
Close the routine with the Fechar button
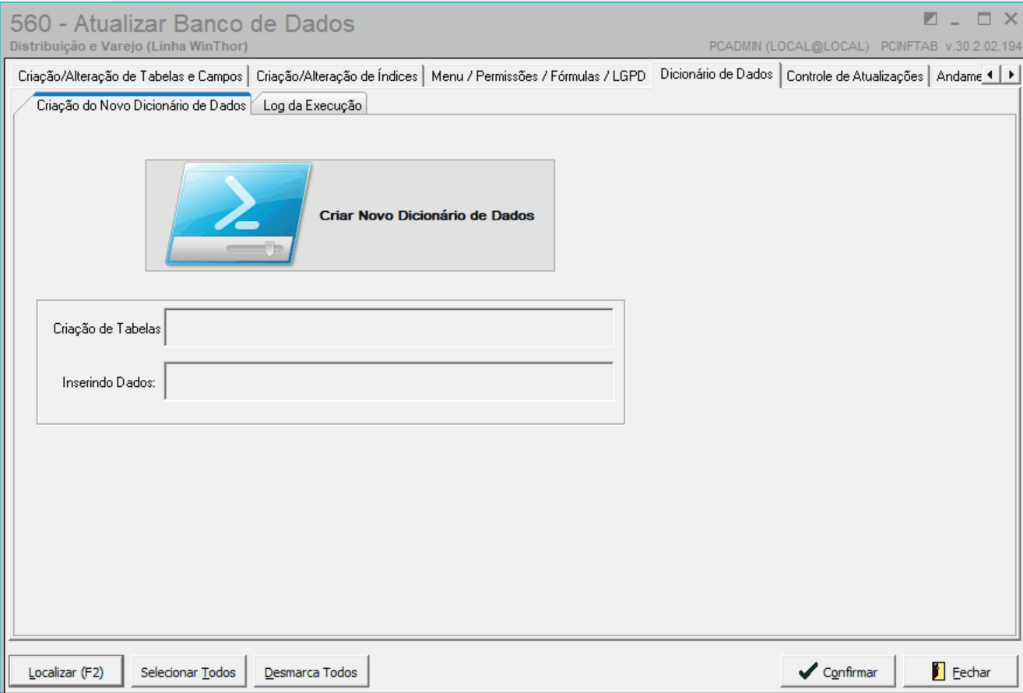tap(961, 672)
